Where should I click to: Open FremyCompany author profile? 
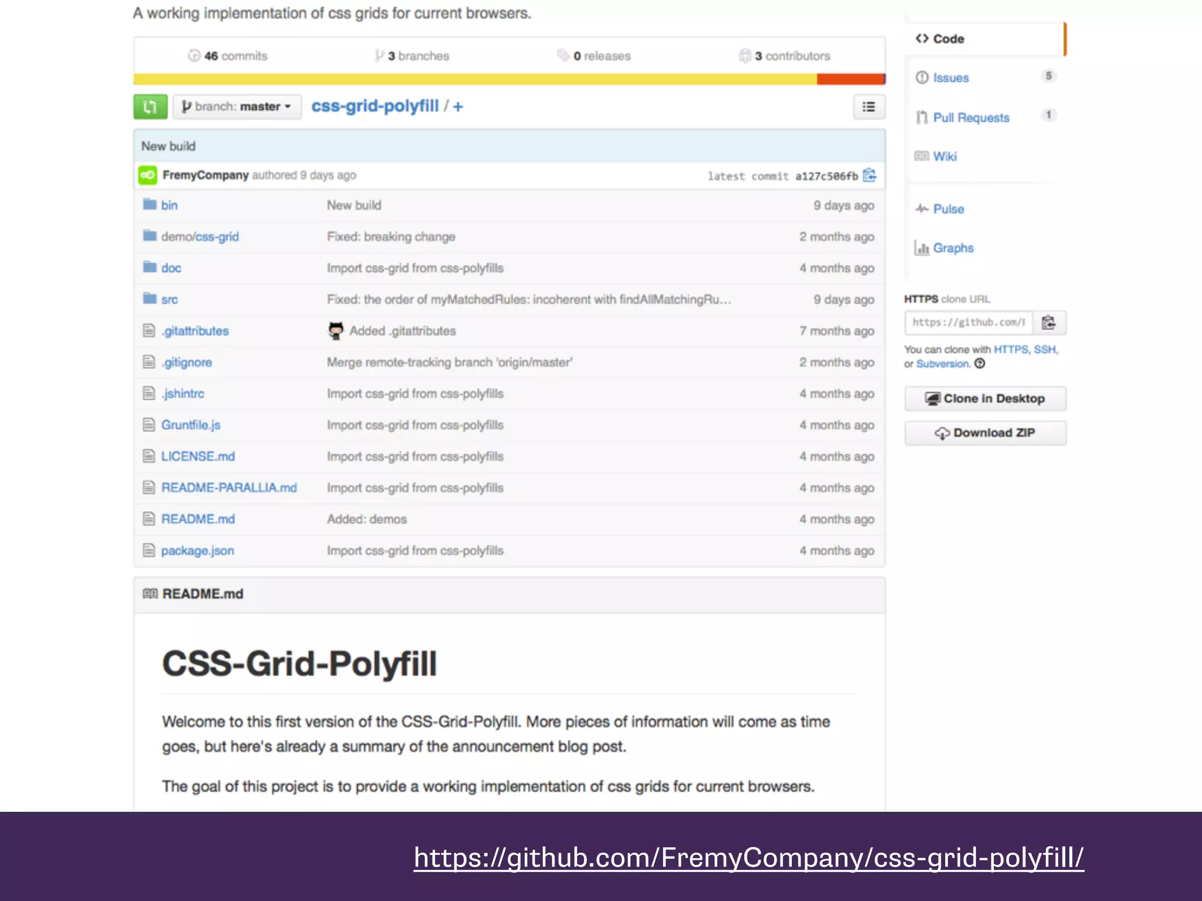(205, 175)
